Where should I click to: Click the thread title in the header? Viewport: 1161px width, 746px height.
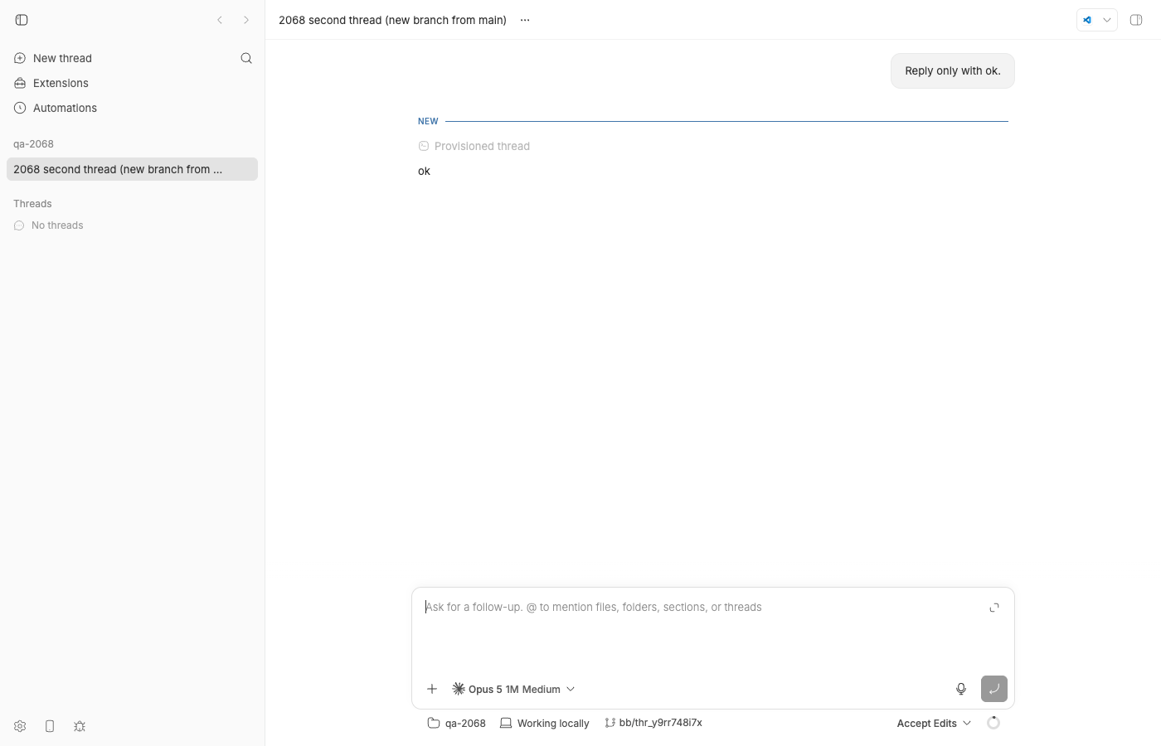(392, 20)
